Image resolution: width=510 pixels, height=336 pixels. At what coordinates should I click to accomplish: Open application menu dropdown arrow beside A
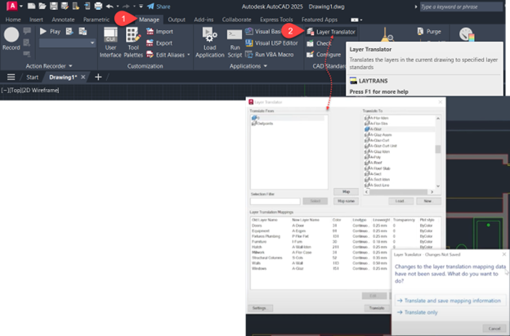(x=21, y=7)
